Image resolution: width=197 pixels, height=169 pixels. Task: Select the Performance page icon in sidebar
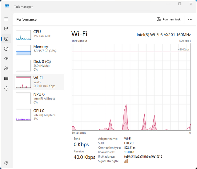[6, 39]
